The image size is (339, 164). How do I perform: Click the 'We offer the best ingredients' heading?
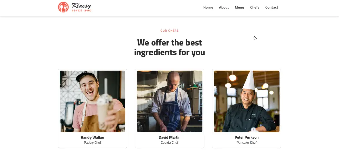[x=169, y=47]
